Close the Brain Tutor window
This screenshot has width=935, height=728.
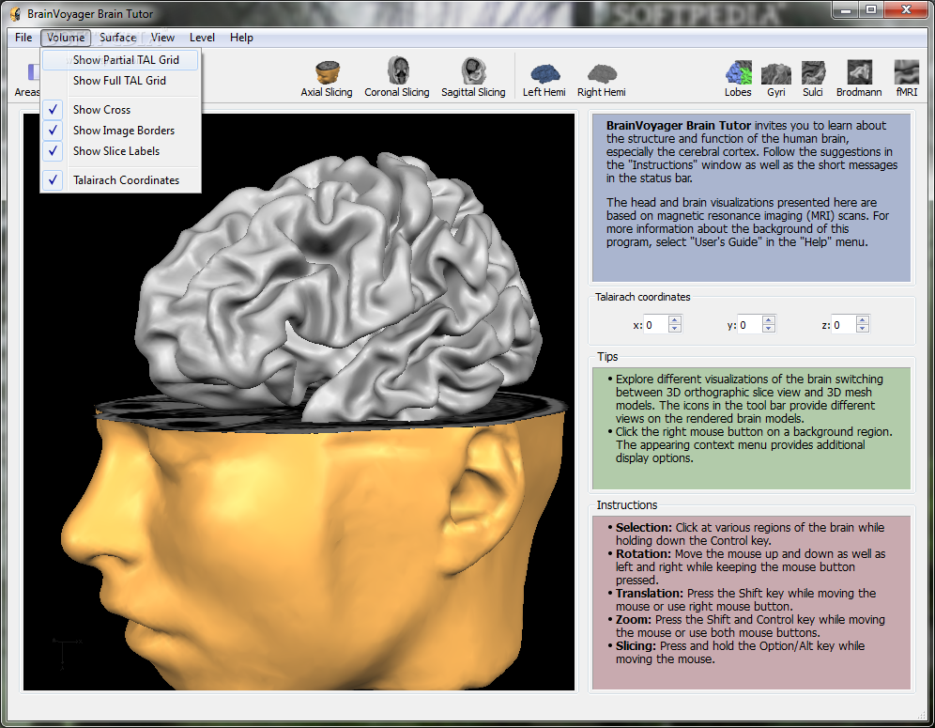click(x=906, y=10)
